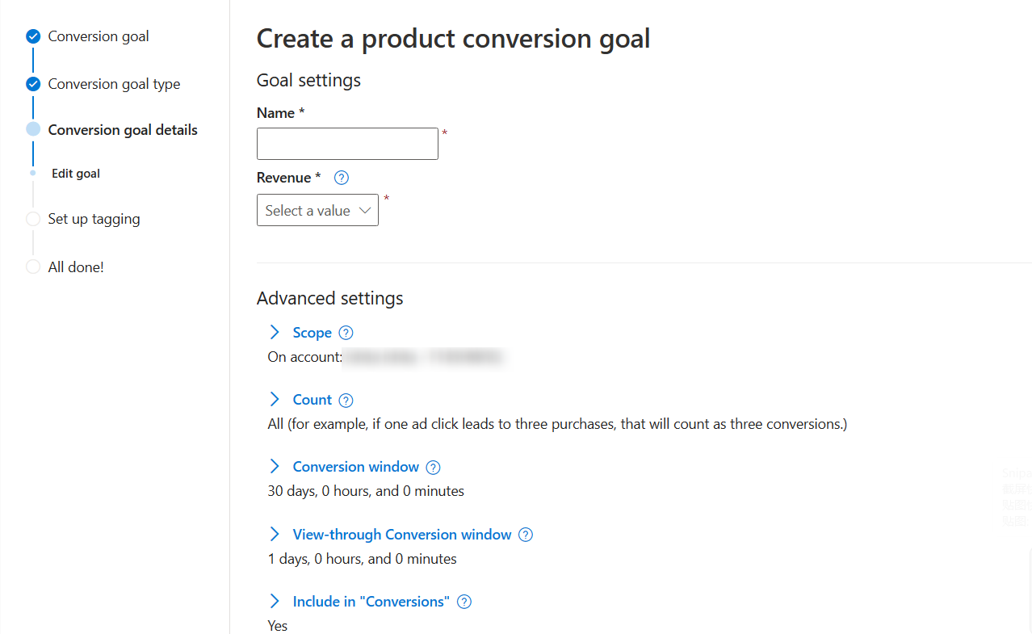Go to Conversion goal details step
This screenshot has height=634, width=1032.
[123, 130]
